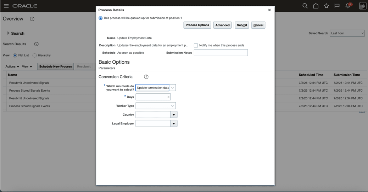
Task: Open the run mode dropdown
Action: 172,88
